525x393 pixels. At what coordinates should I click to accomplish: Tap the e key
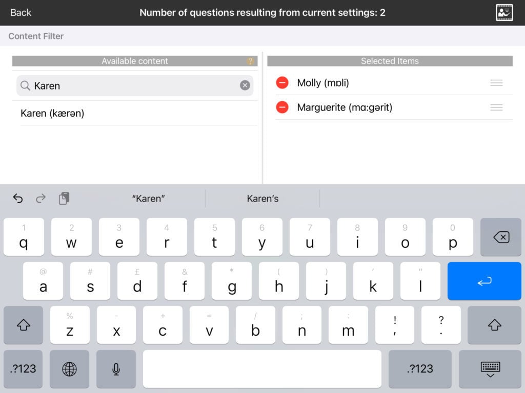[119, 237]
